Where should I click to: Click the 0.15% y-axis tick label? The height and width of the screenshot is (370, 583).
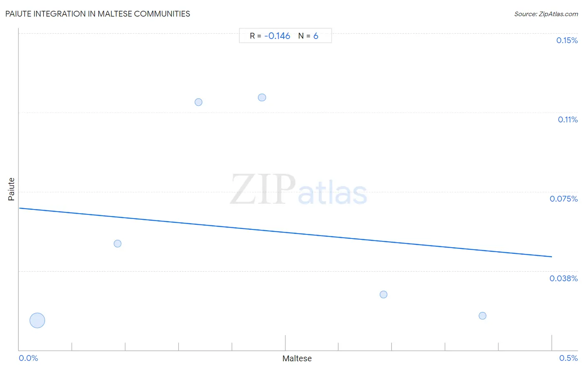click(567, 40)
